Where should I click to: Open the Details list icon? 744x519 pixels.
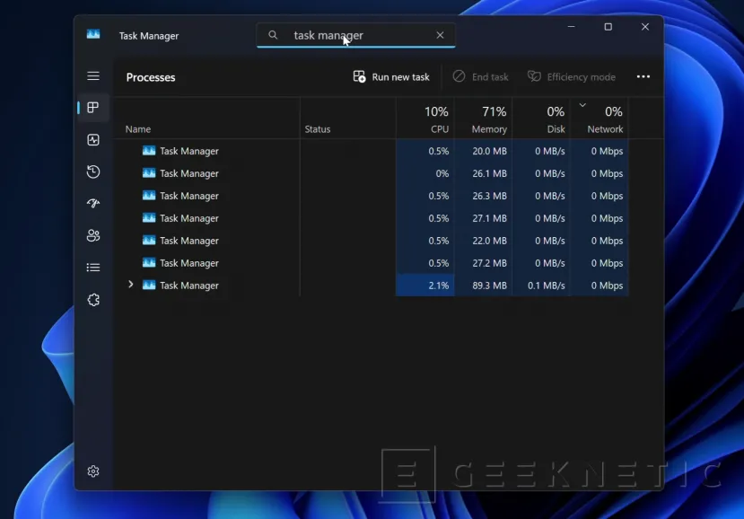[93, 267]
